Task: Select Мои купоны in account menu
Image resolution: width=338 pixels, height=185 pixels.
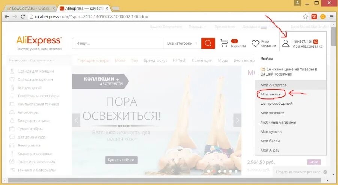Action: click(x=271, y=131)
